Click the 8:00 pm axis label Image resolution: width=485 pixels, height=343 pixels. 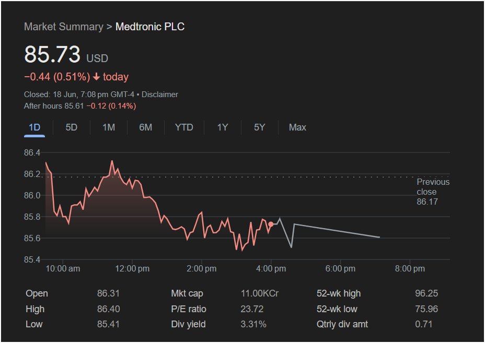pyautogui.click(x=410, y=268)
